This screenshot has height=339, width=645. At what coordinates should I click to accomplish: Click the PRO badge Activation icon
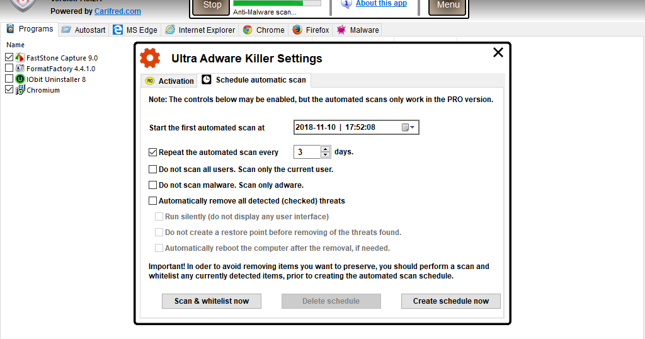pos(150,81)
